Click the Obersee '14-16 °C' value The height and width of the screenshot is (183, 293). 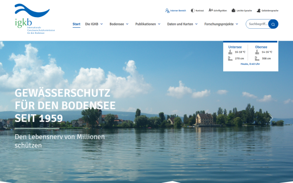[267, 52]
